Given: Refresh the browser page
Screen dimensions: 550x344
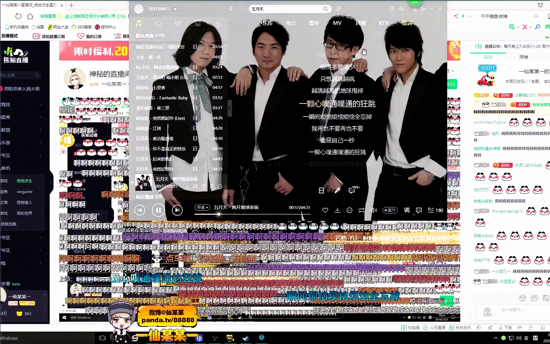Looking at the screenshot, I should click(18, 16).
